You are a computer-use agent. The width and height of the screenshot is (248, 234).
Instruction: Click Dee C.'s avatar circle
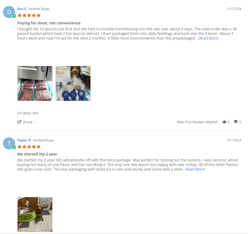(x=9, y=12)
